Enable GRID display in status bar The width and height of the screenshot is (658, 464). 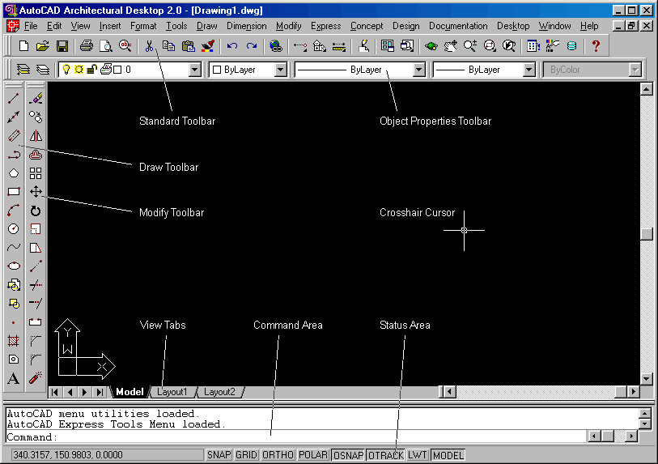(x=246, y=455)
